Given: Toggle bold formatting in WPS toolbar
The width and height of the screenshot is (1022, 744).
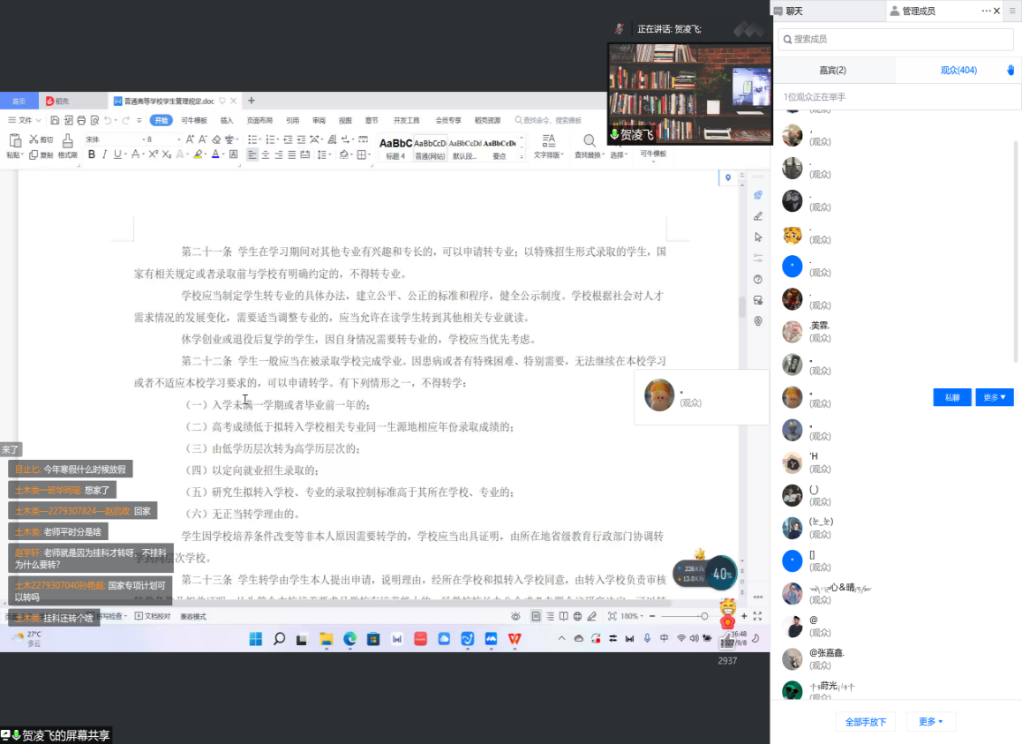Looking at the screenshot, I should (92, 154).
